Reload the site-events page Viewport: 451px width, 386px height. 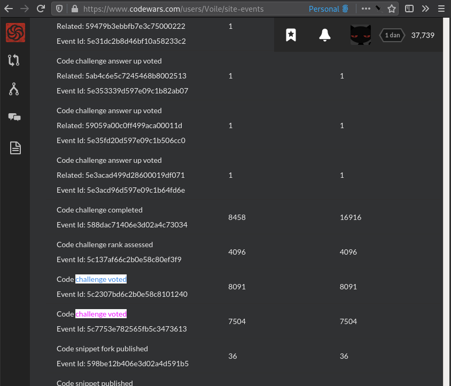(x=41, y=9)
